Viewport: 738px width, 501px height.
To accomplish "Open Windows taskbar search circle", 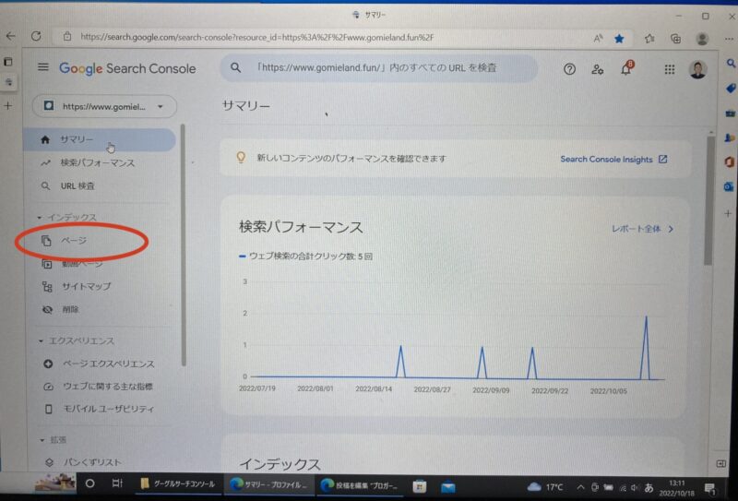I will pos(89,483).
